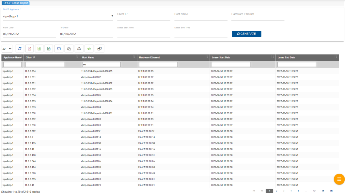Export the report as PDF
The image size is (345, 193).
coord(29,49)
